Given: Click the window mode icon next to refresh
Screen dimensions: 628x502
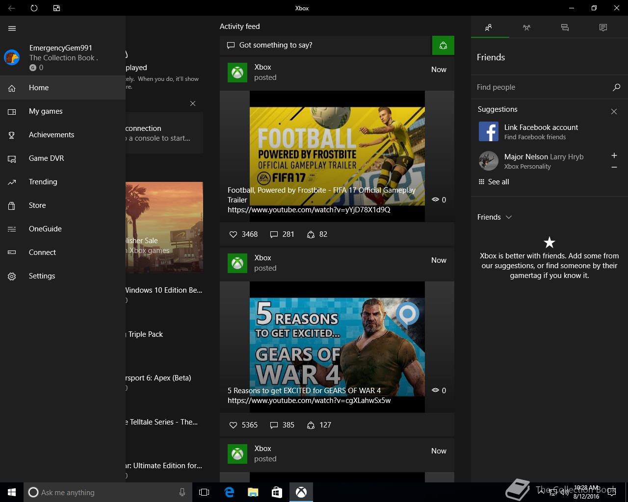Looking at the screenshot, I should coord(56,8).
